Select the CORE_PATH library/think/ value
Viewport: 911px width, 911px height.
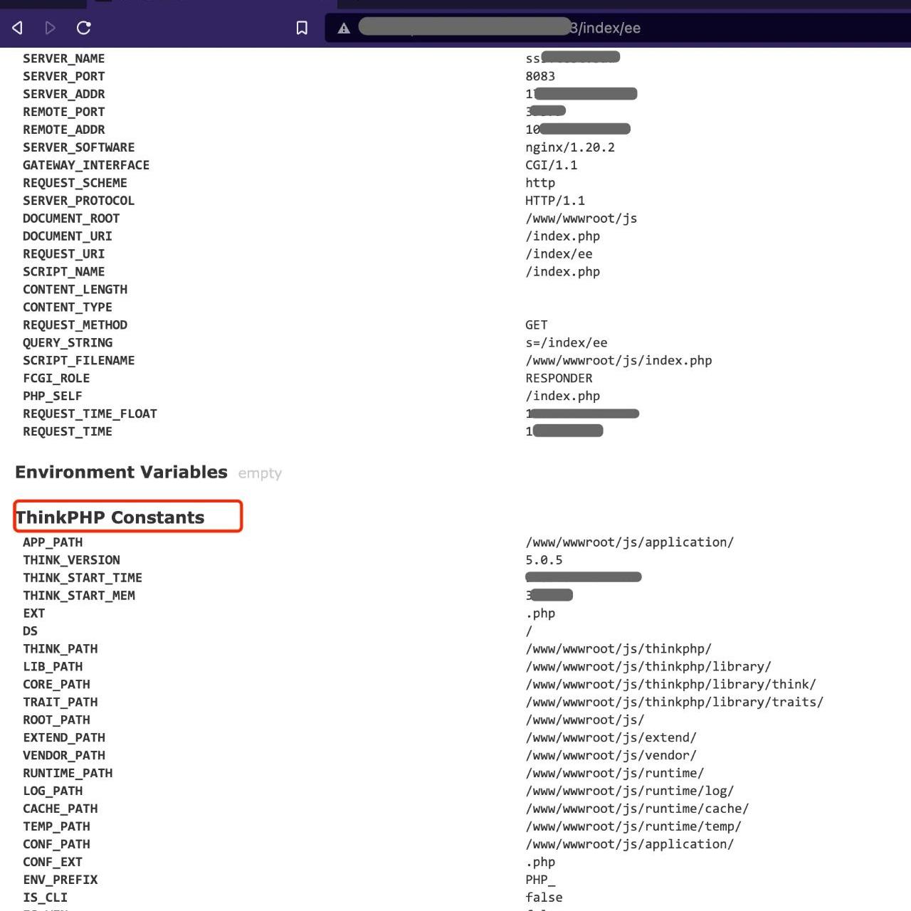(x=671, y=685)
